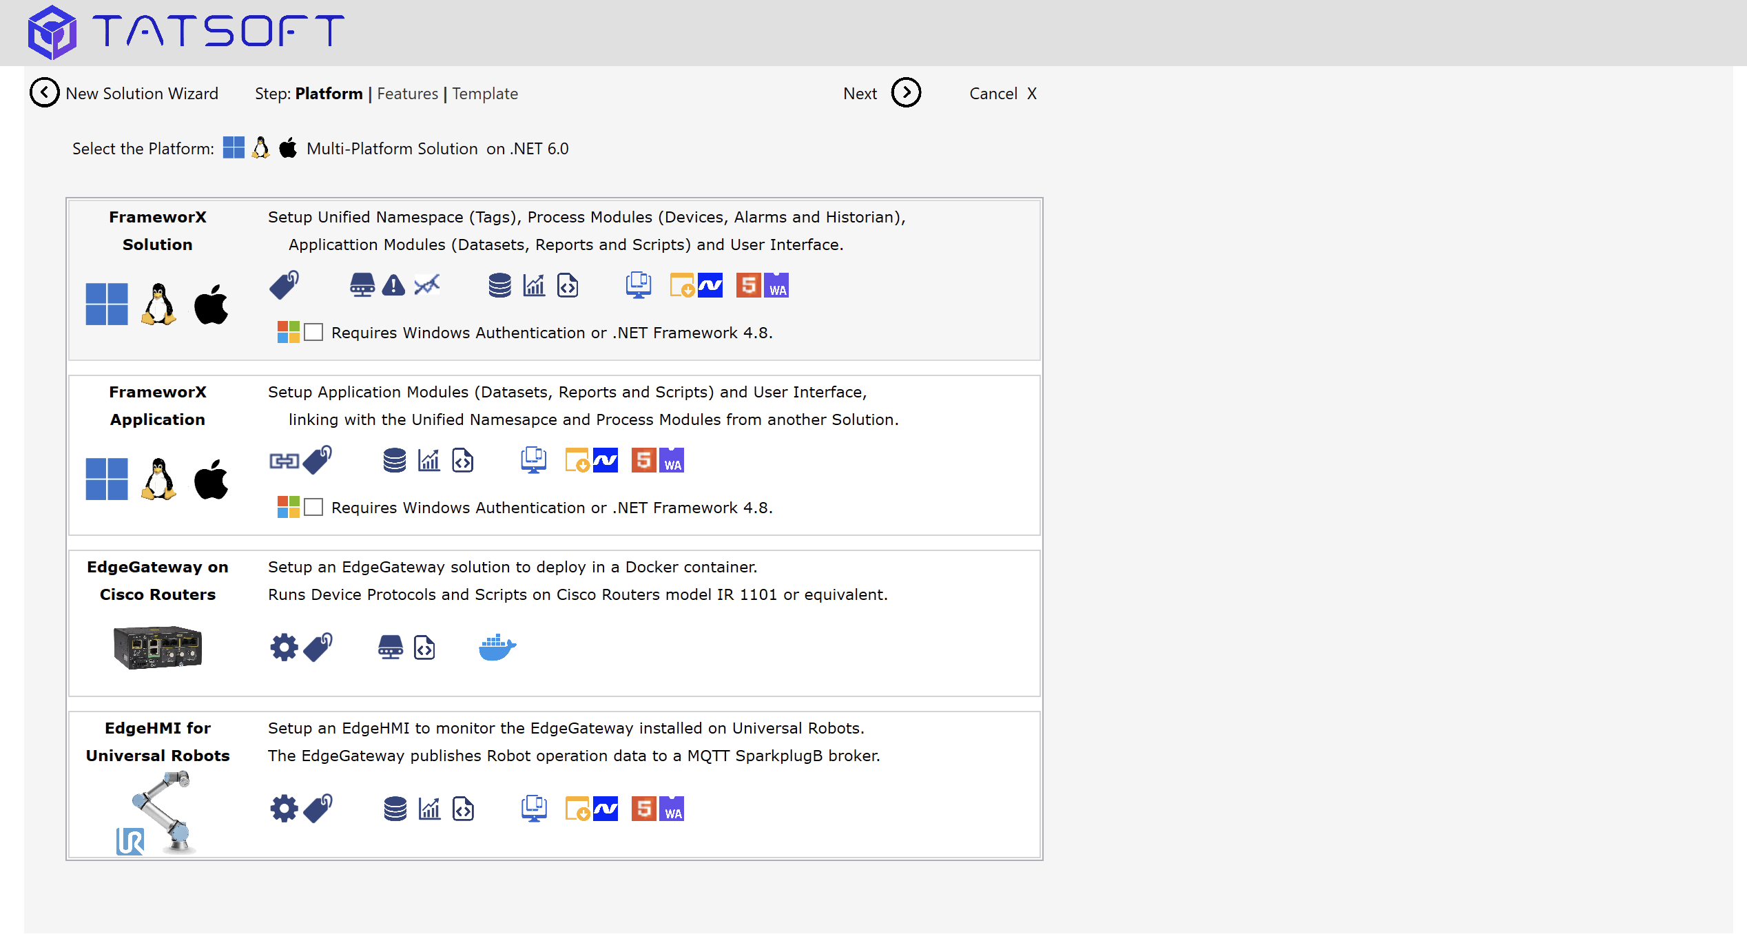Click the Devices icon in FrameworX Solution row
The height and width of the screenshot is (934, 1747).
pos(362,285)
